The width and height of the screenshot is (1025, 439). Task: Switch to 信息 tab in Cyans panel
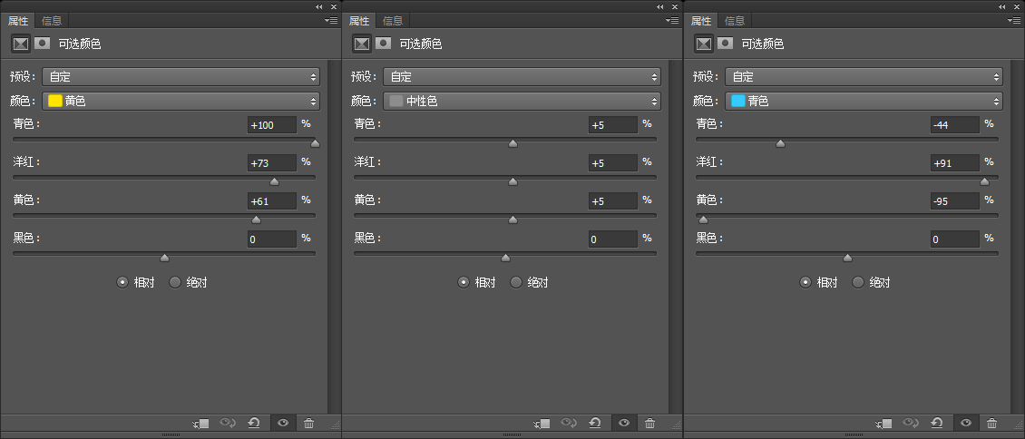pos(735,21)
